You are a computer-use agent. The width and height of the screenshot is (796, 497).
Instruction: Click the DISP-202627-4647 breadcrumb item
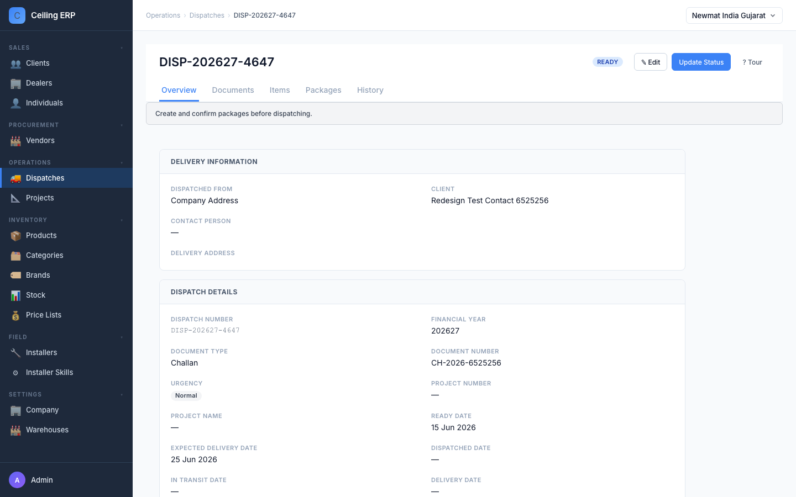click(x=264, y=15)
